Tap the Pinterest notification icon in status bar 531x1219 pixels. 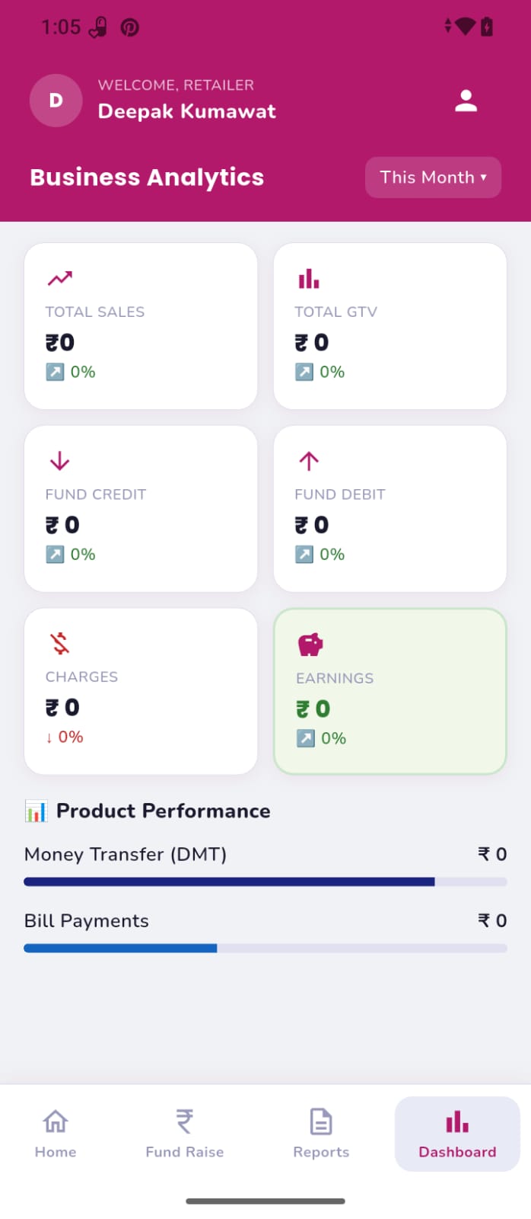(130, 27)
